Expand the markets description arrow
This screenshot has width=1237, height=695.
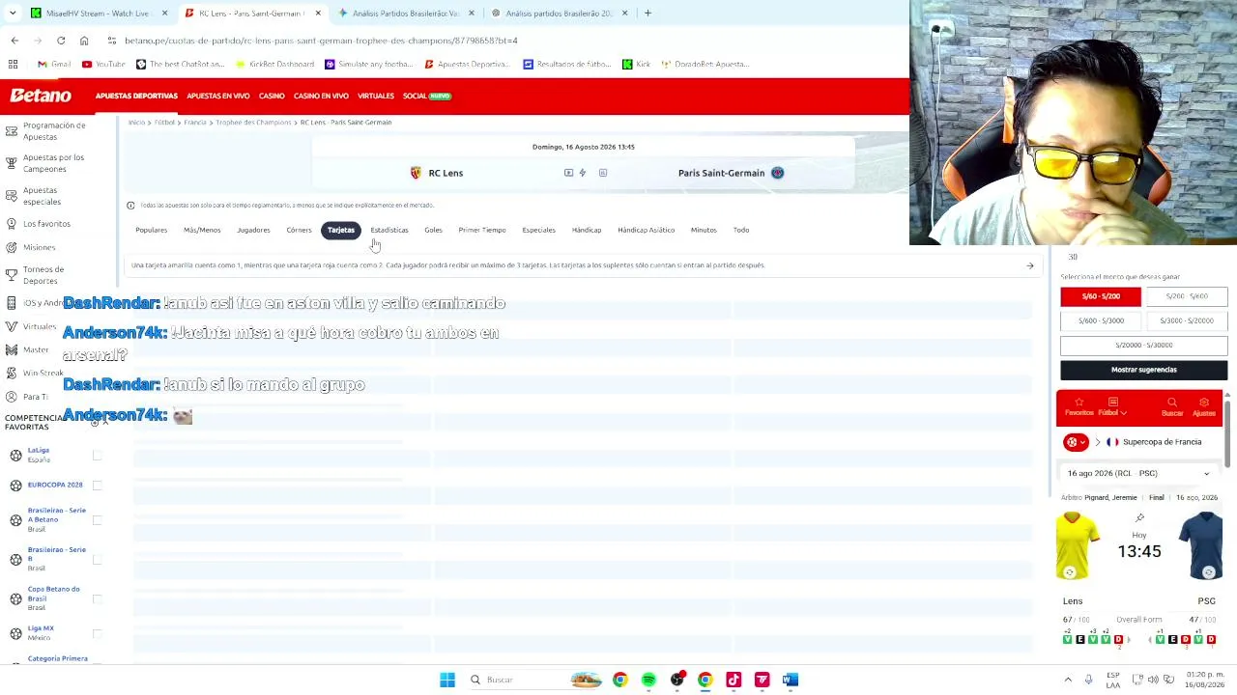coord(1030,265)
